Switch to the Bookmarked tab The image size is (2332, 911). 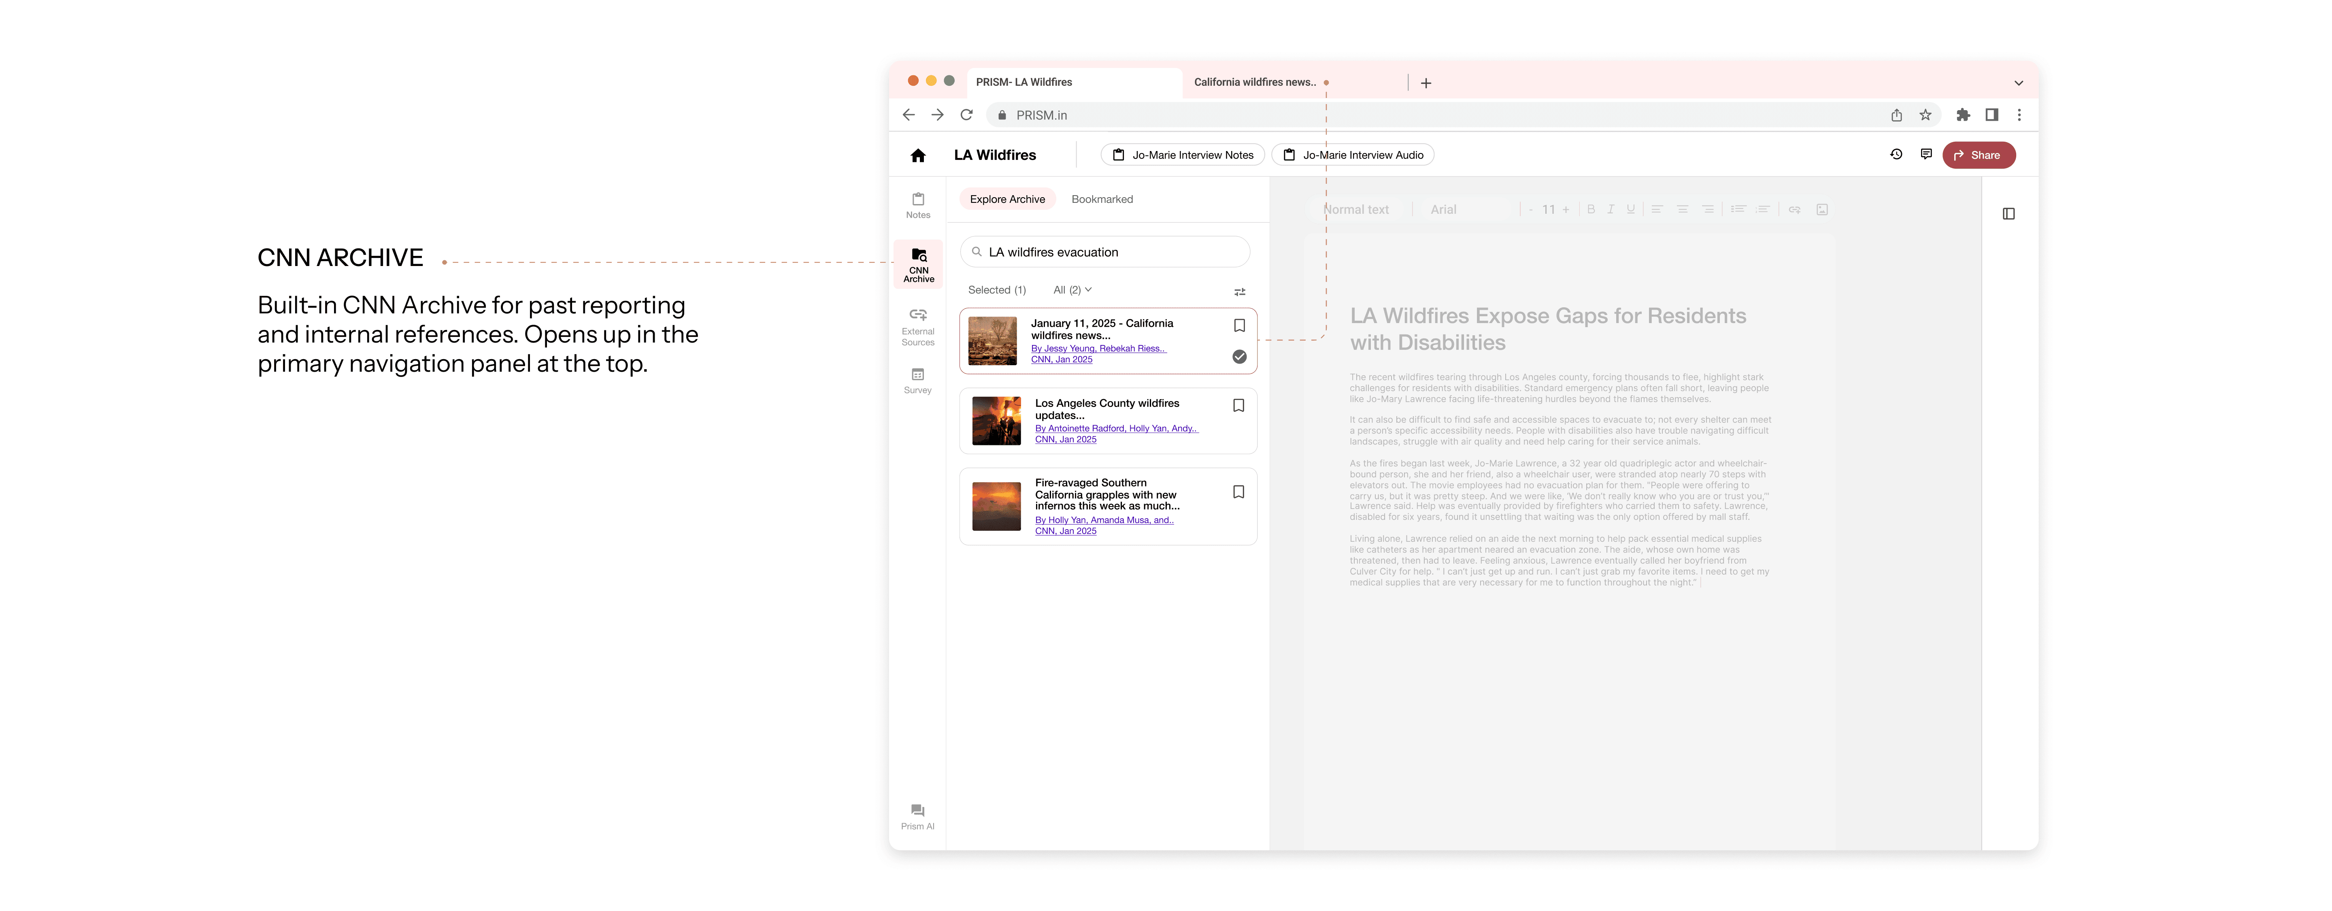point(1102,199)
